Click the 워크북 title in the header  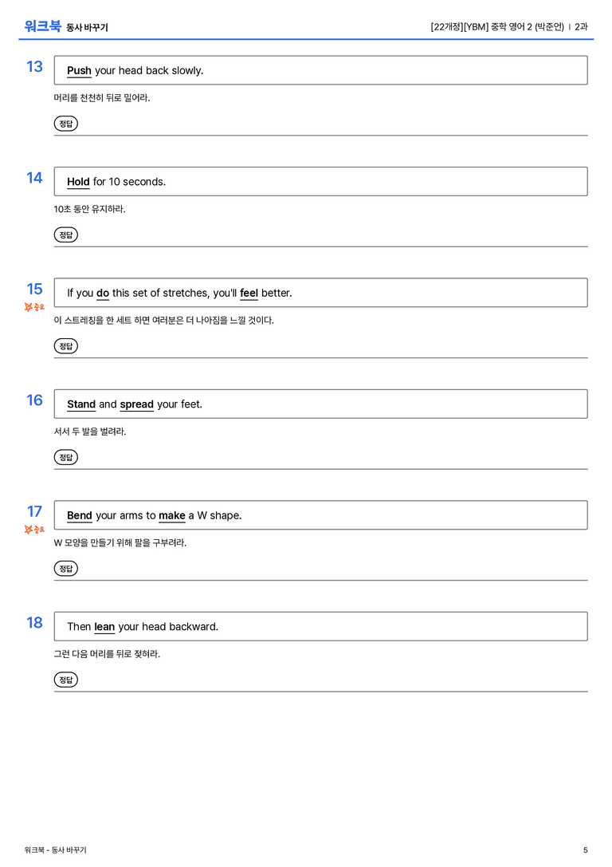pos(42,26)
